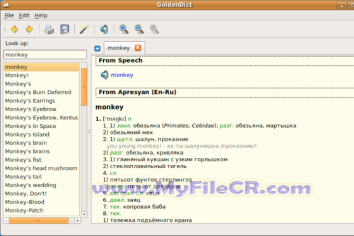Reset zoom with the plain magnifier icon
The width and height of the screenshot is (354, 236).
(x=154, y=29)
